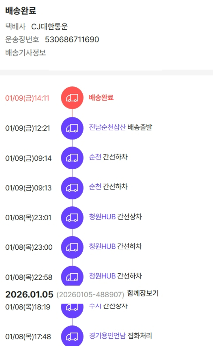Click the 청원HUB link at 23:01
The height and width of the screenshot is (346, 213).
point(102,217)
